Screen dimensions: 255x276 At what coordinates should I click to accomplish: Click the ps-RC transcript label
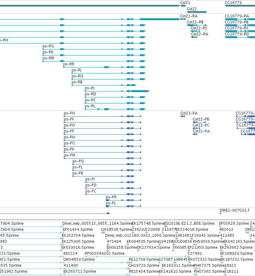pos(90,100)
